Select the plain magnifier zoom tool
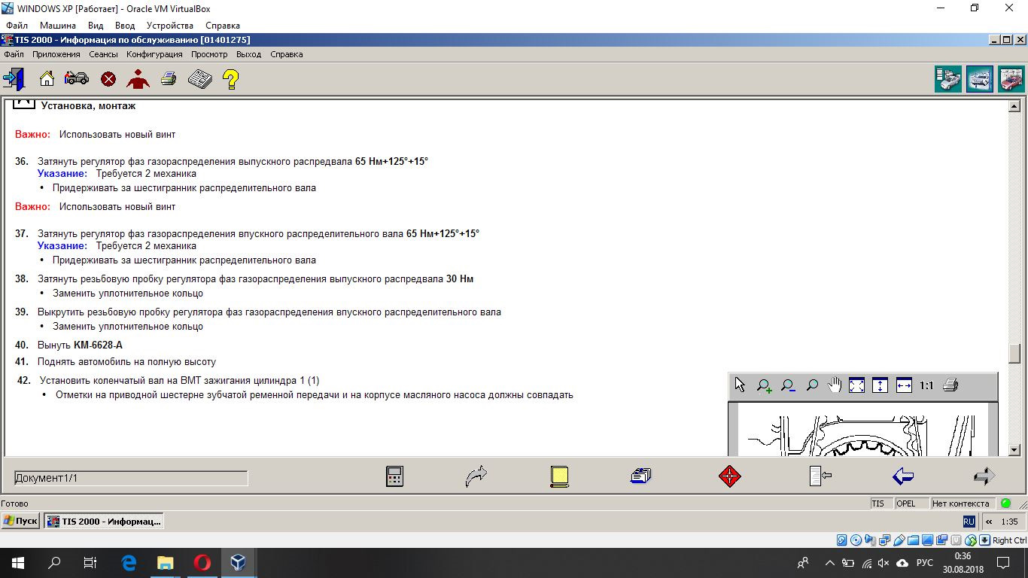The width and height of the screenshot is (1028, 578). (x=812, y=385)
